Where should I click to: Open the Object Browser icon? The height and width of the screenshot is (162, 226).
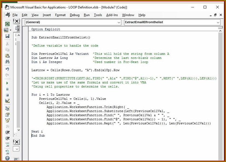pyautogui.click(x=7, y=120)
